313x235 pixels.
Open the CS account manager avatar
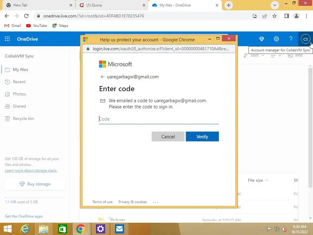[x=305, y=39]
